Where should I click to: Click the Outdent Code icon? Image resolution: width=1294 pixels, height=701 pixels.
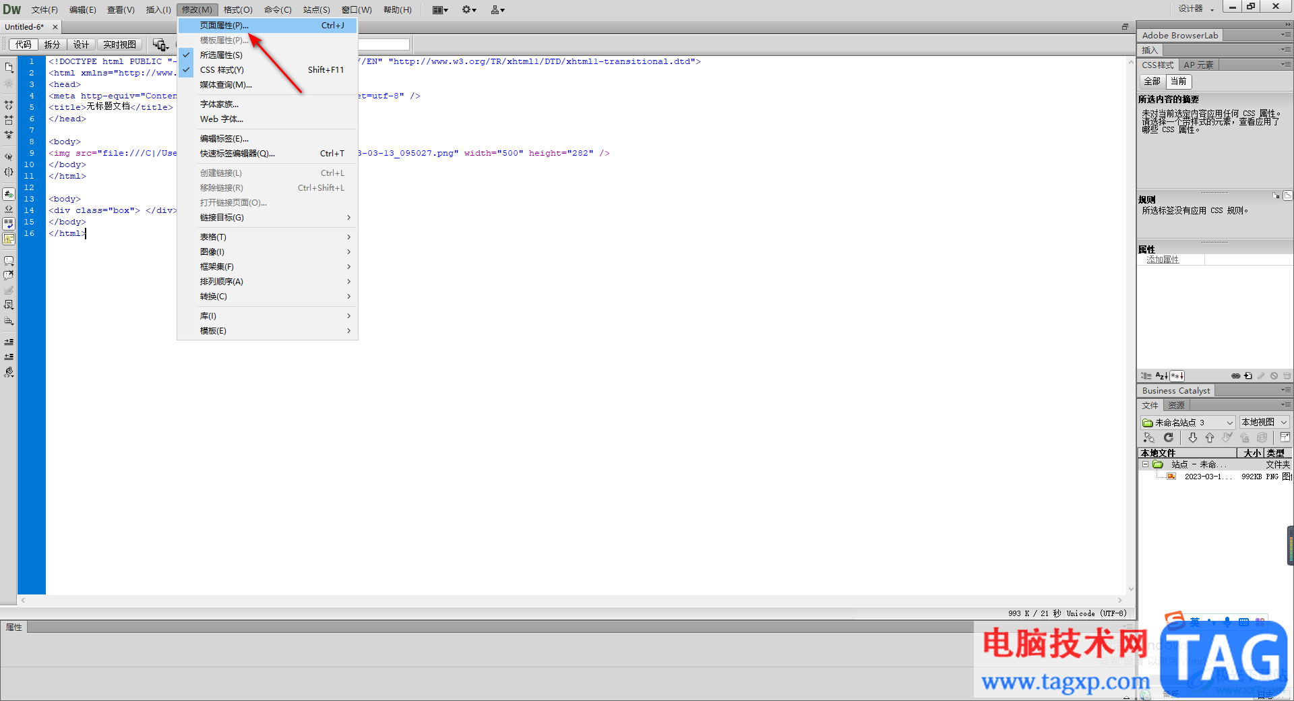[9, 357]
